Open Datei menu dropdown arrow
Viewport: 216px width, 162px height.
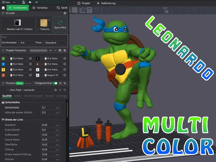14,2
